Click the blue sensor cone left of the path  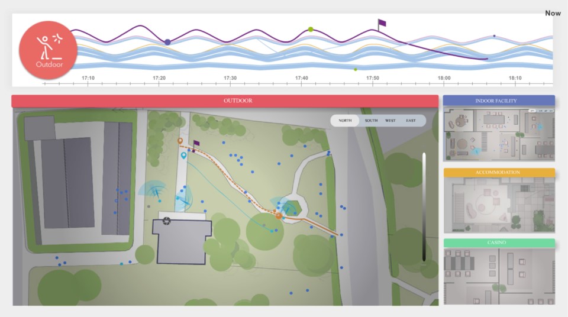tap(153, 189)
